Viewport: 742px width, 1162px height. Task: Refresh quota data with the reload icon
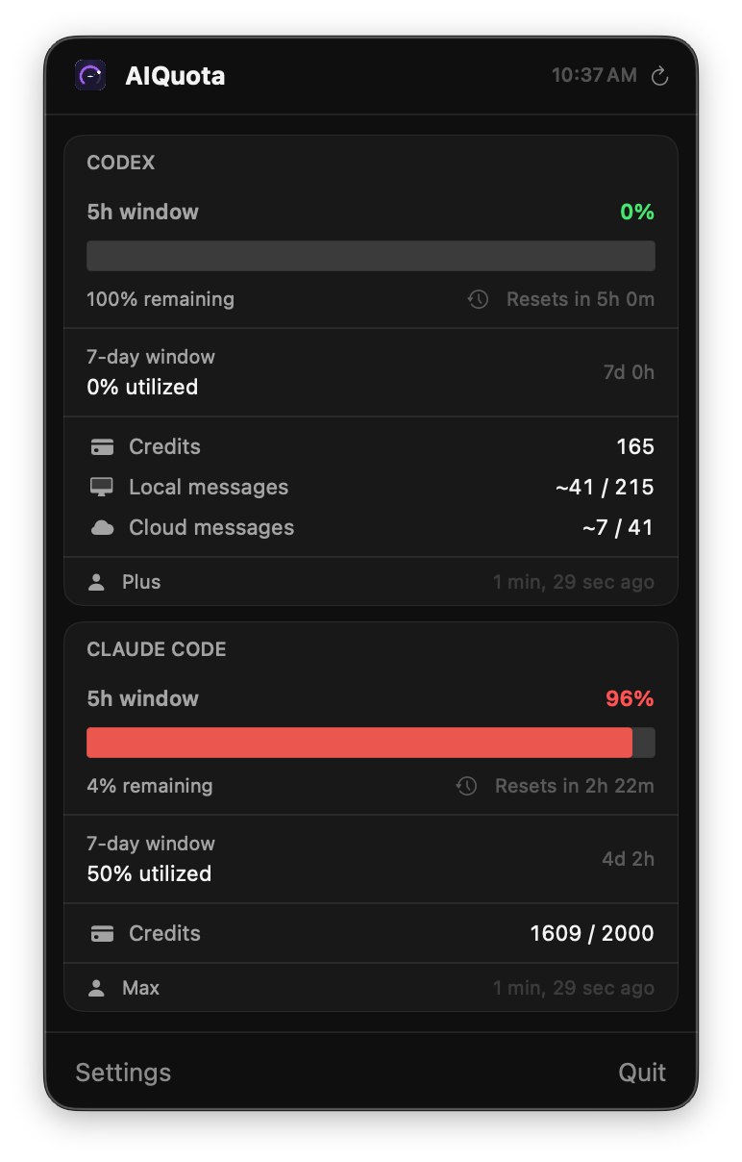click(x=659, y=76)
